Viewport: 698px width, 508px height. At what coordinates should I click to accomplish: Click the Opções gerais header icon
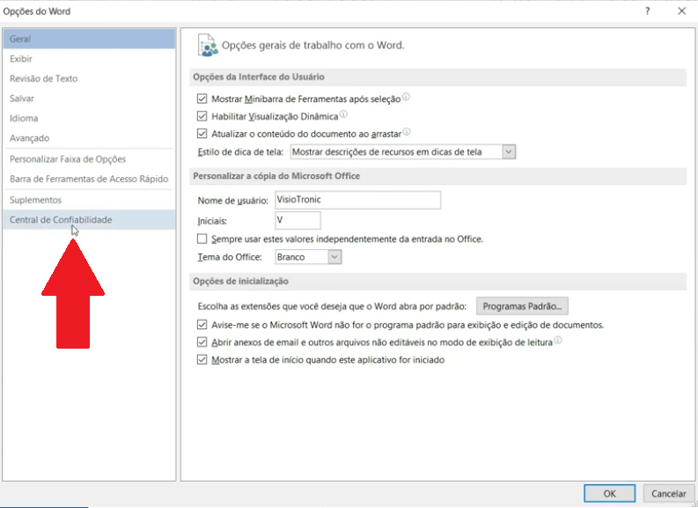207,45
